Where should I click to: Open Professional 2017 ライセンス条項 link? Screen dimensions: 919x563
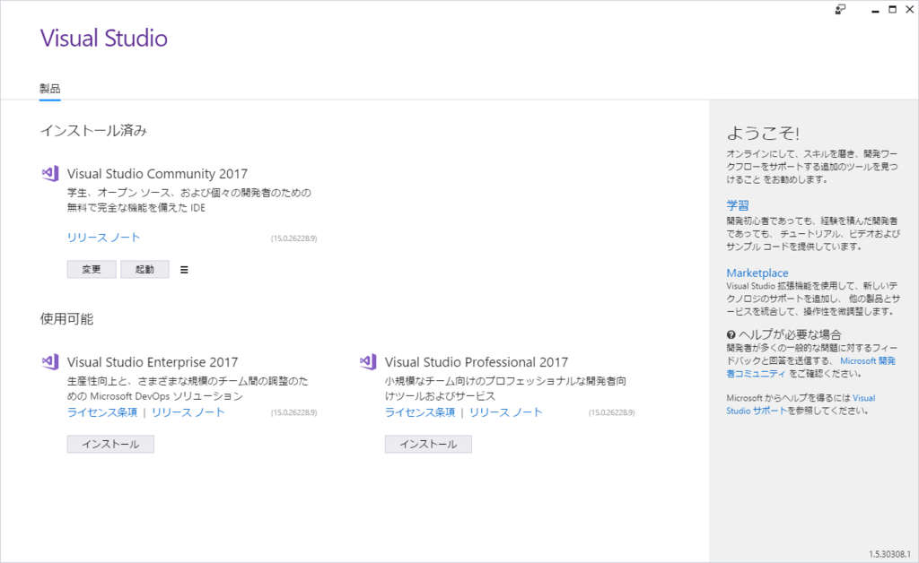click(420, 412)
